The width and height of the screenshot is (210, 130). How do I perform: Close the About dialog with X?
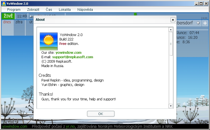tap(173, 20)
